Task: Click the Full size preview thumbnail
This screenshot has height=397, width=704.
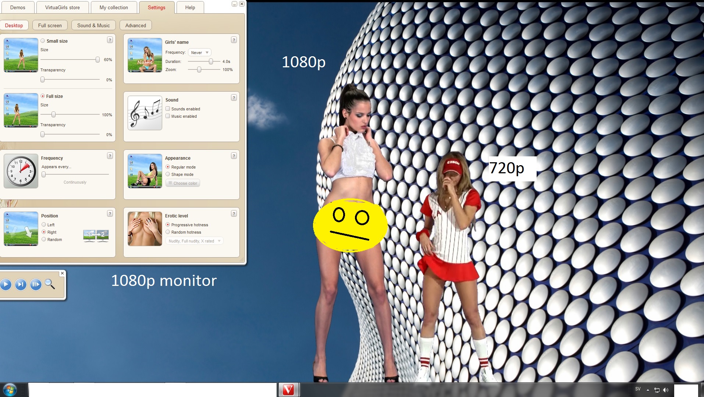Action: point(21,110)
